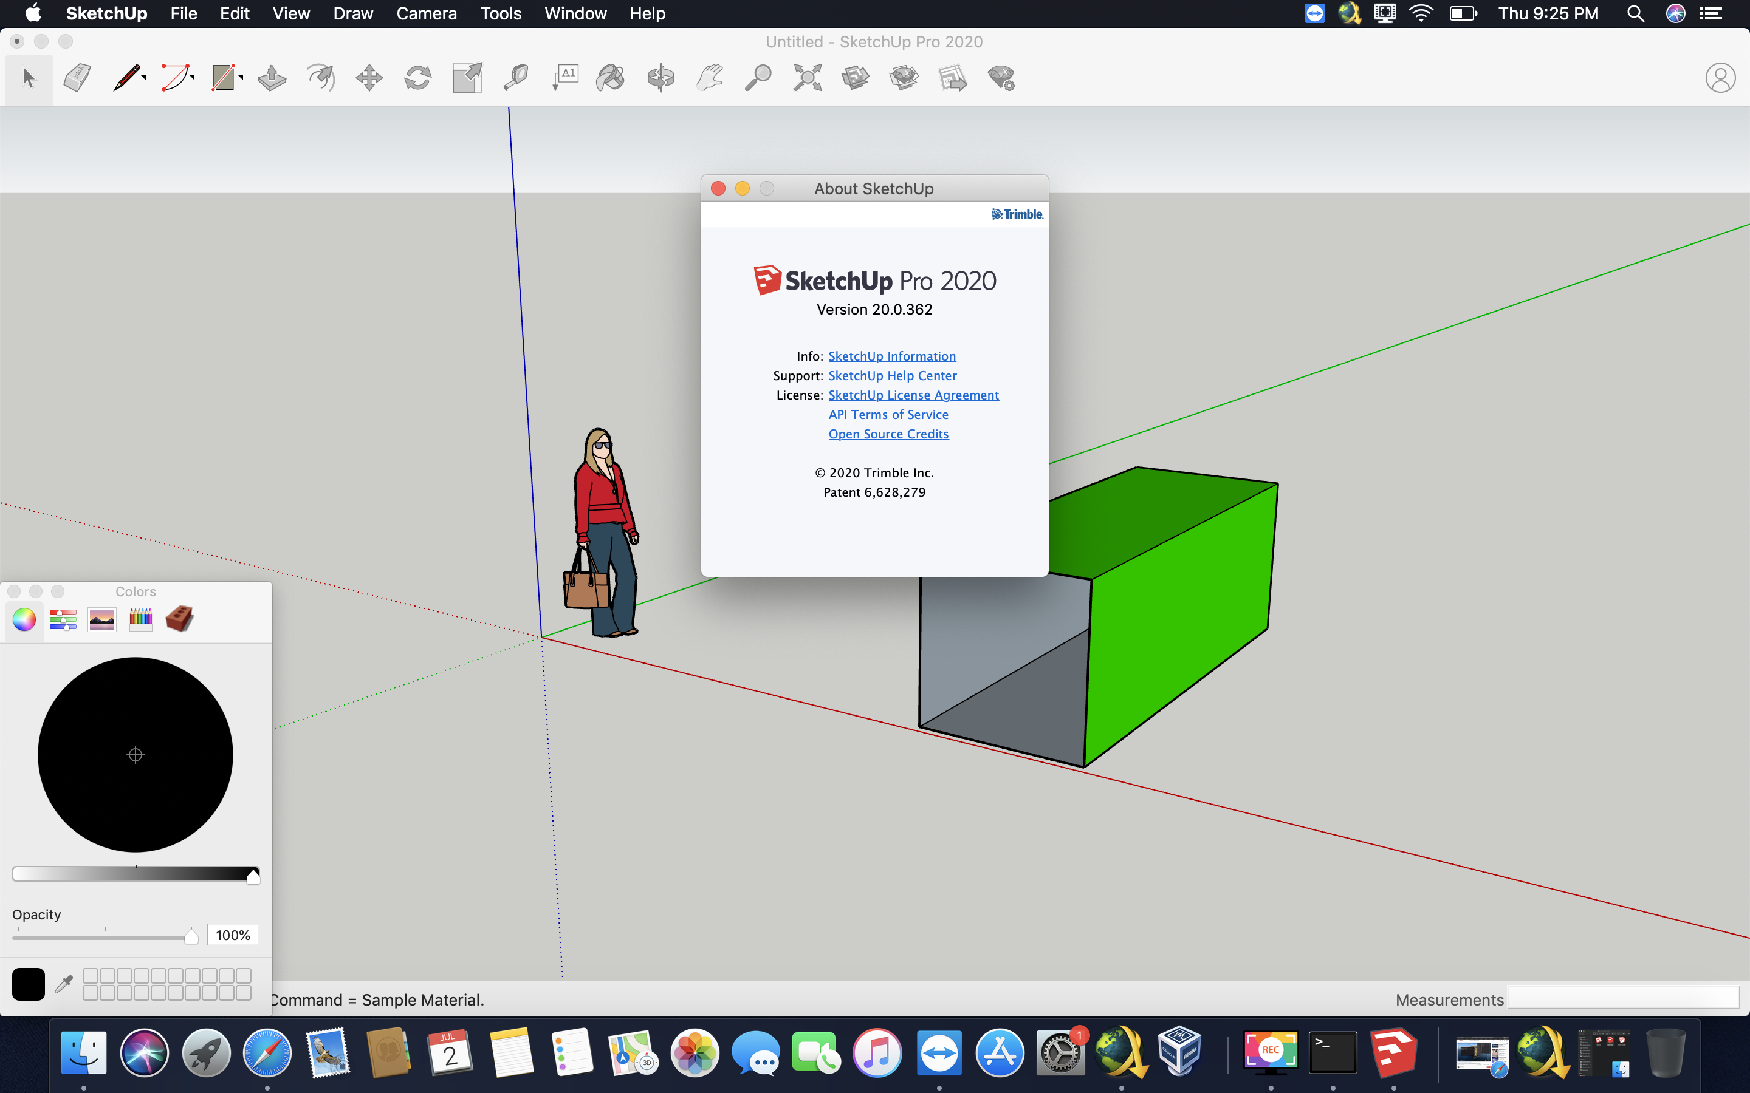
Task: Select the Move tool
Action: (369, 77)
